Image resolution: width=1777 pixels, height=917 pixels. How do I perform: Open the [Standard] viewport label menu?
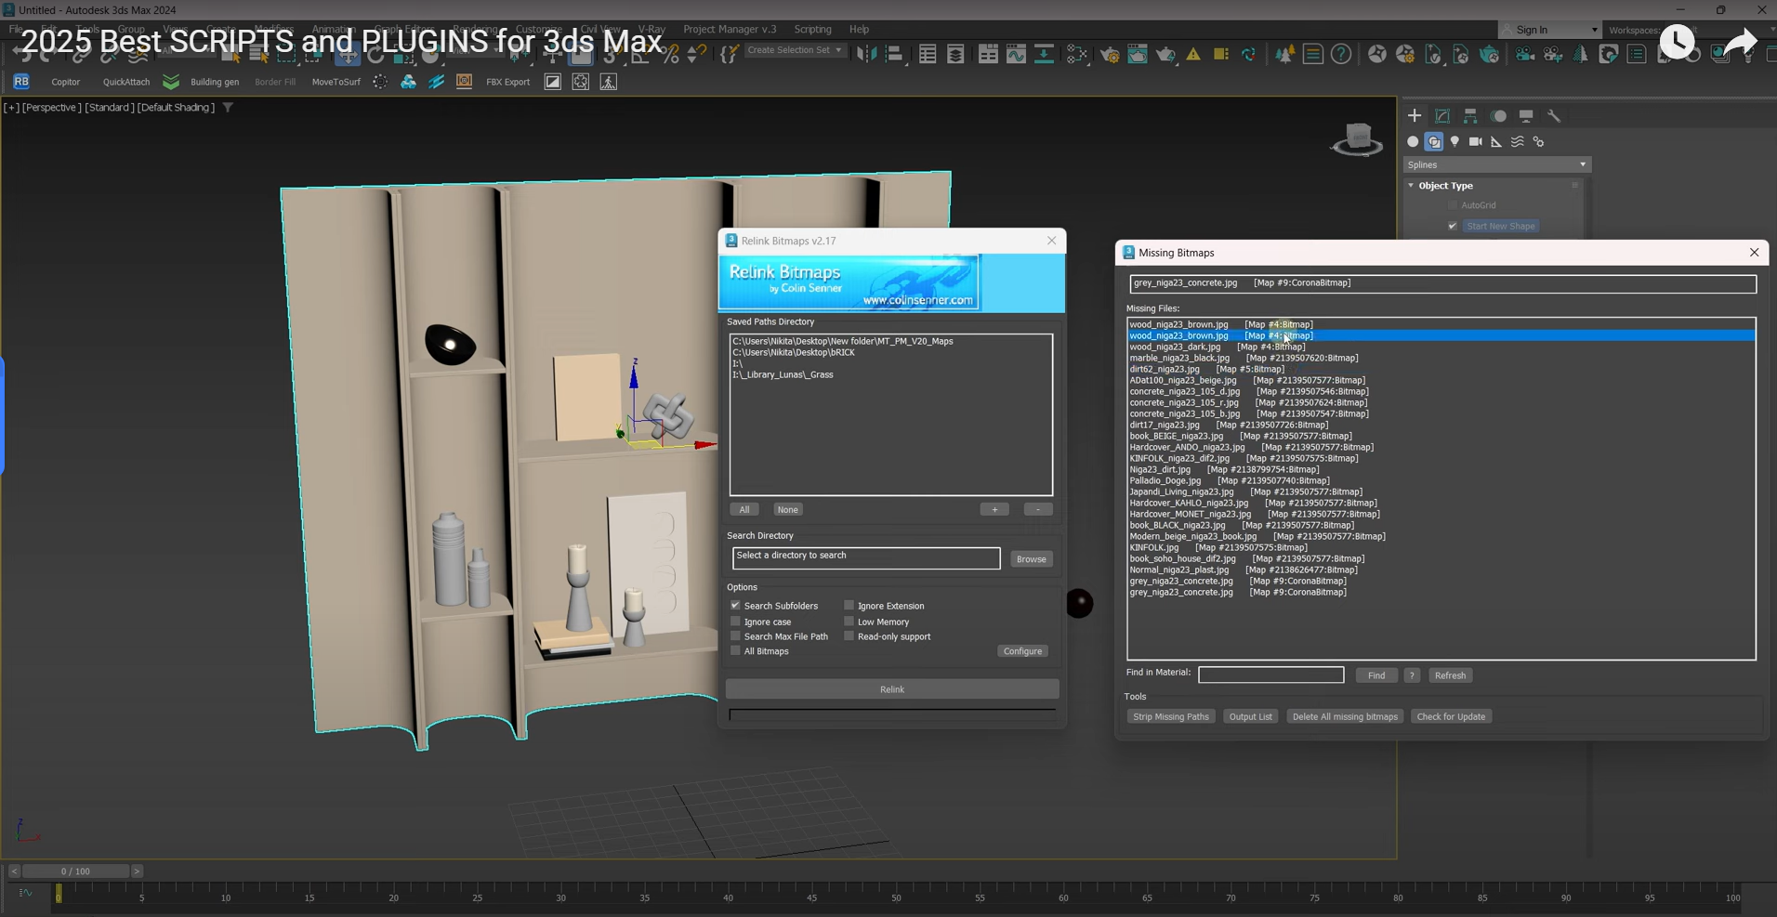109,108
